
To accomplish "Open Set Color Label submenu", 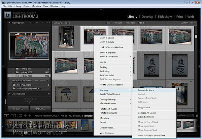I will tap(113, 75).
